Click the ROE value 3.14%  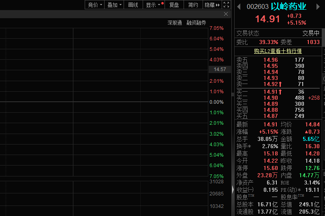tap(312, 182)
